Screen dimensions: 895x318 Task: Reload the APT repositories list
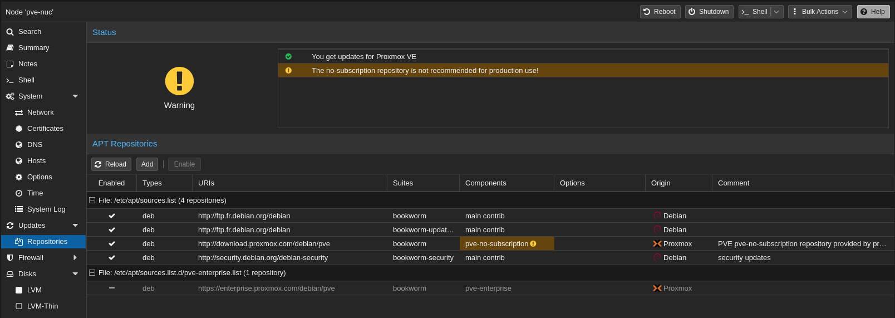[111, 164]
